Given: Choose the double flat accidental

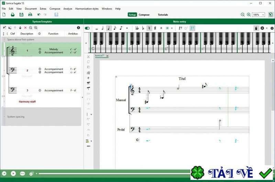Looking at the screenshot, I should [137, 28].
